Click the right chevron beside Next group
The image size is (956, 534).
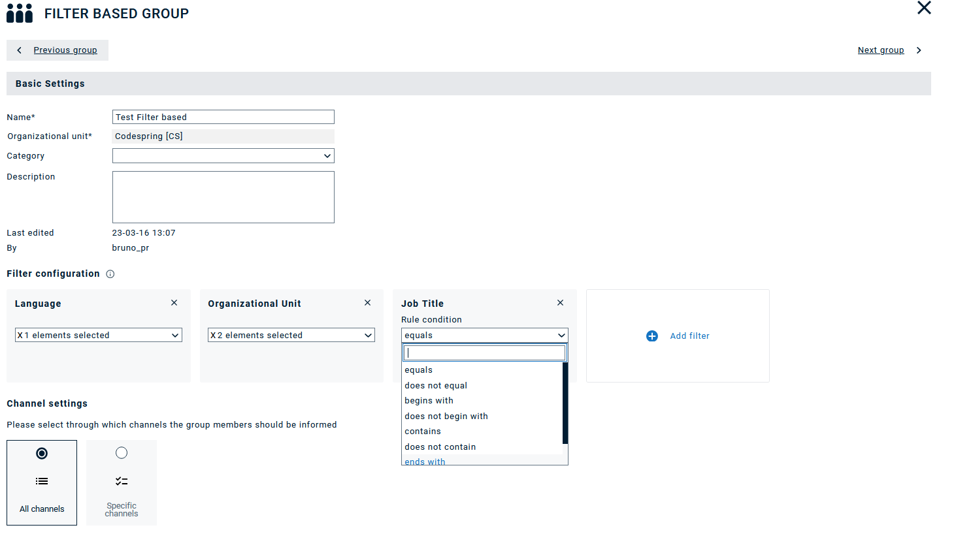(919, 50)
